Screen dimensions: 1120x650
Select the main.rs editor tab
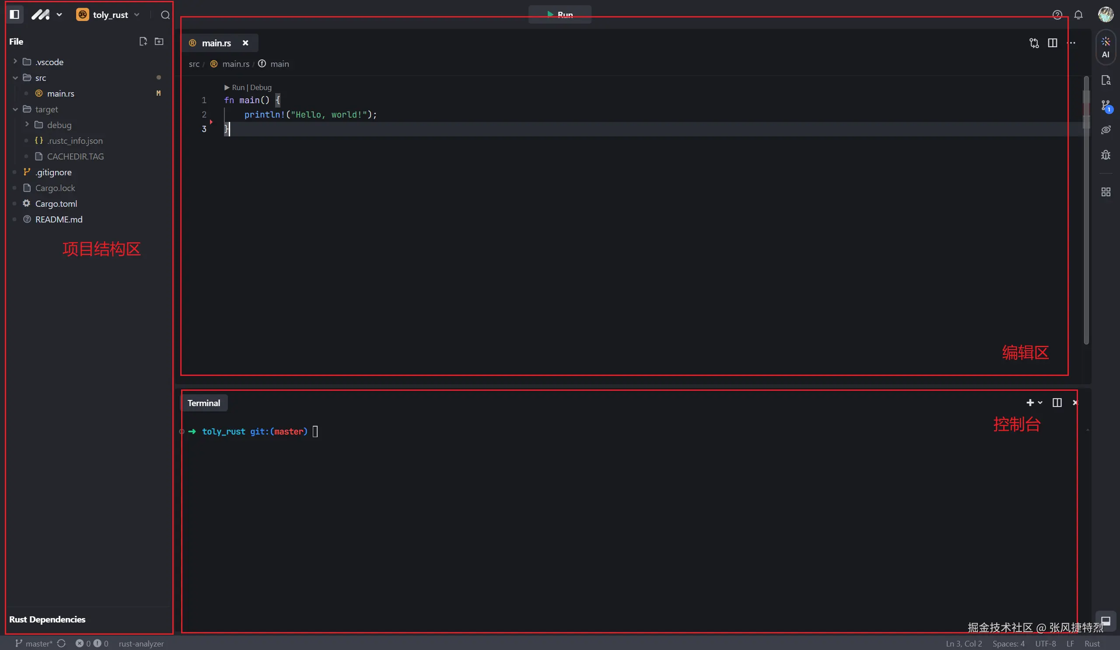(x=216, y=43)
